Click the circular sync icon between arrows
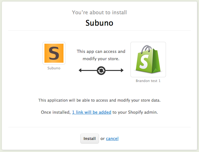199x152 pixels. coord(101,70)
